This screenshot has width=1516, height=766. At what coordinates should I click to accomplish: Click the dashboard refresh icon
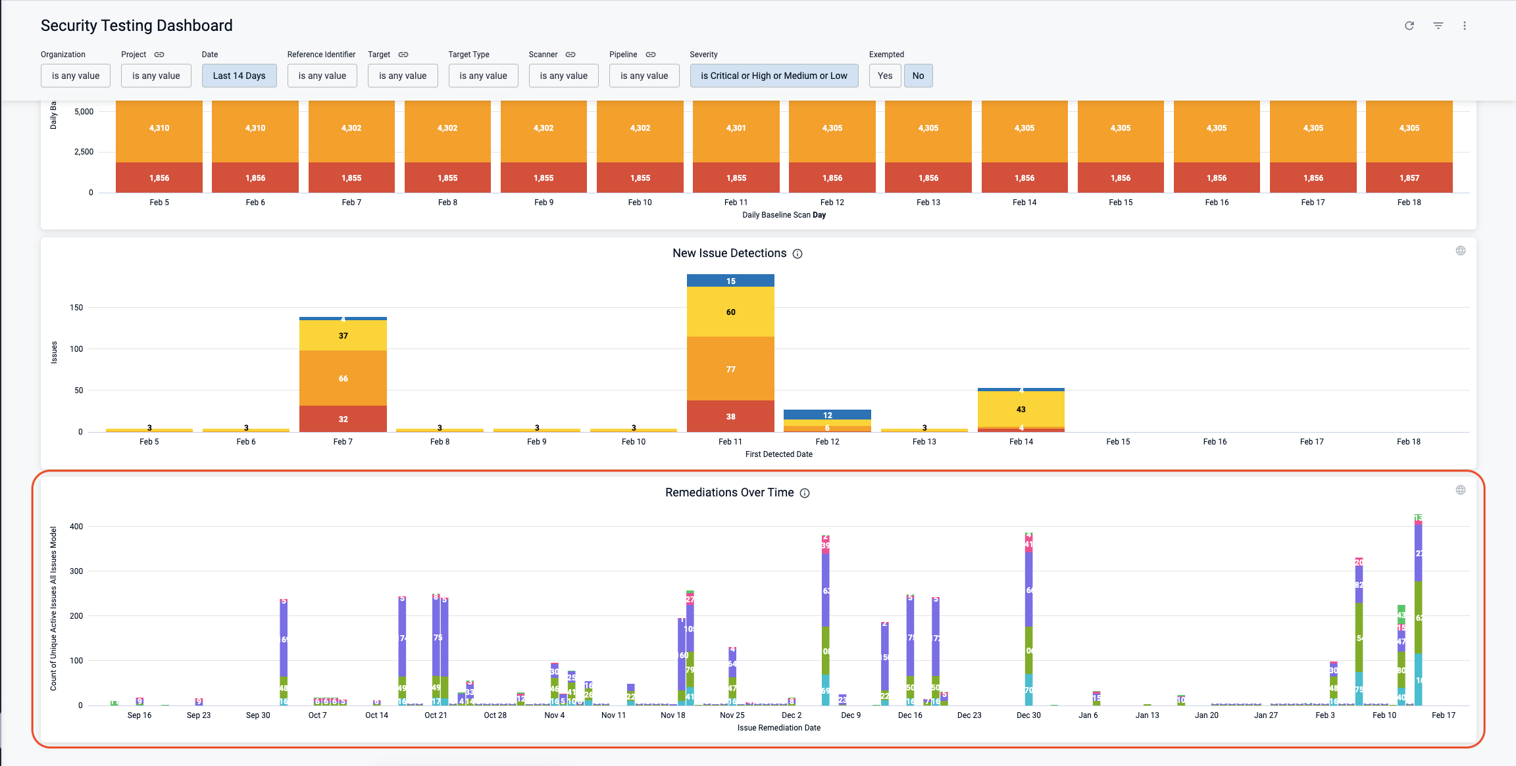(1409, 26)
